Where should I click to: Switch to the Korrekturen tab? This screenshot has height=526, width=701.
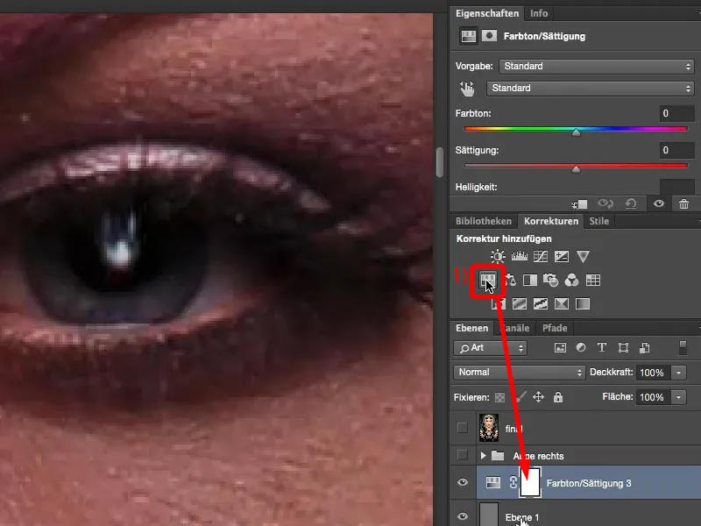click(551, 221)
